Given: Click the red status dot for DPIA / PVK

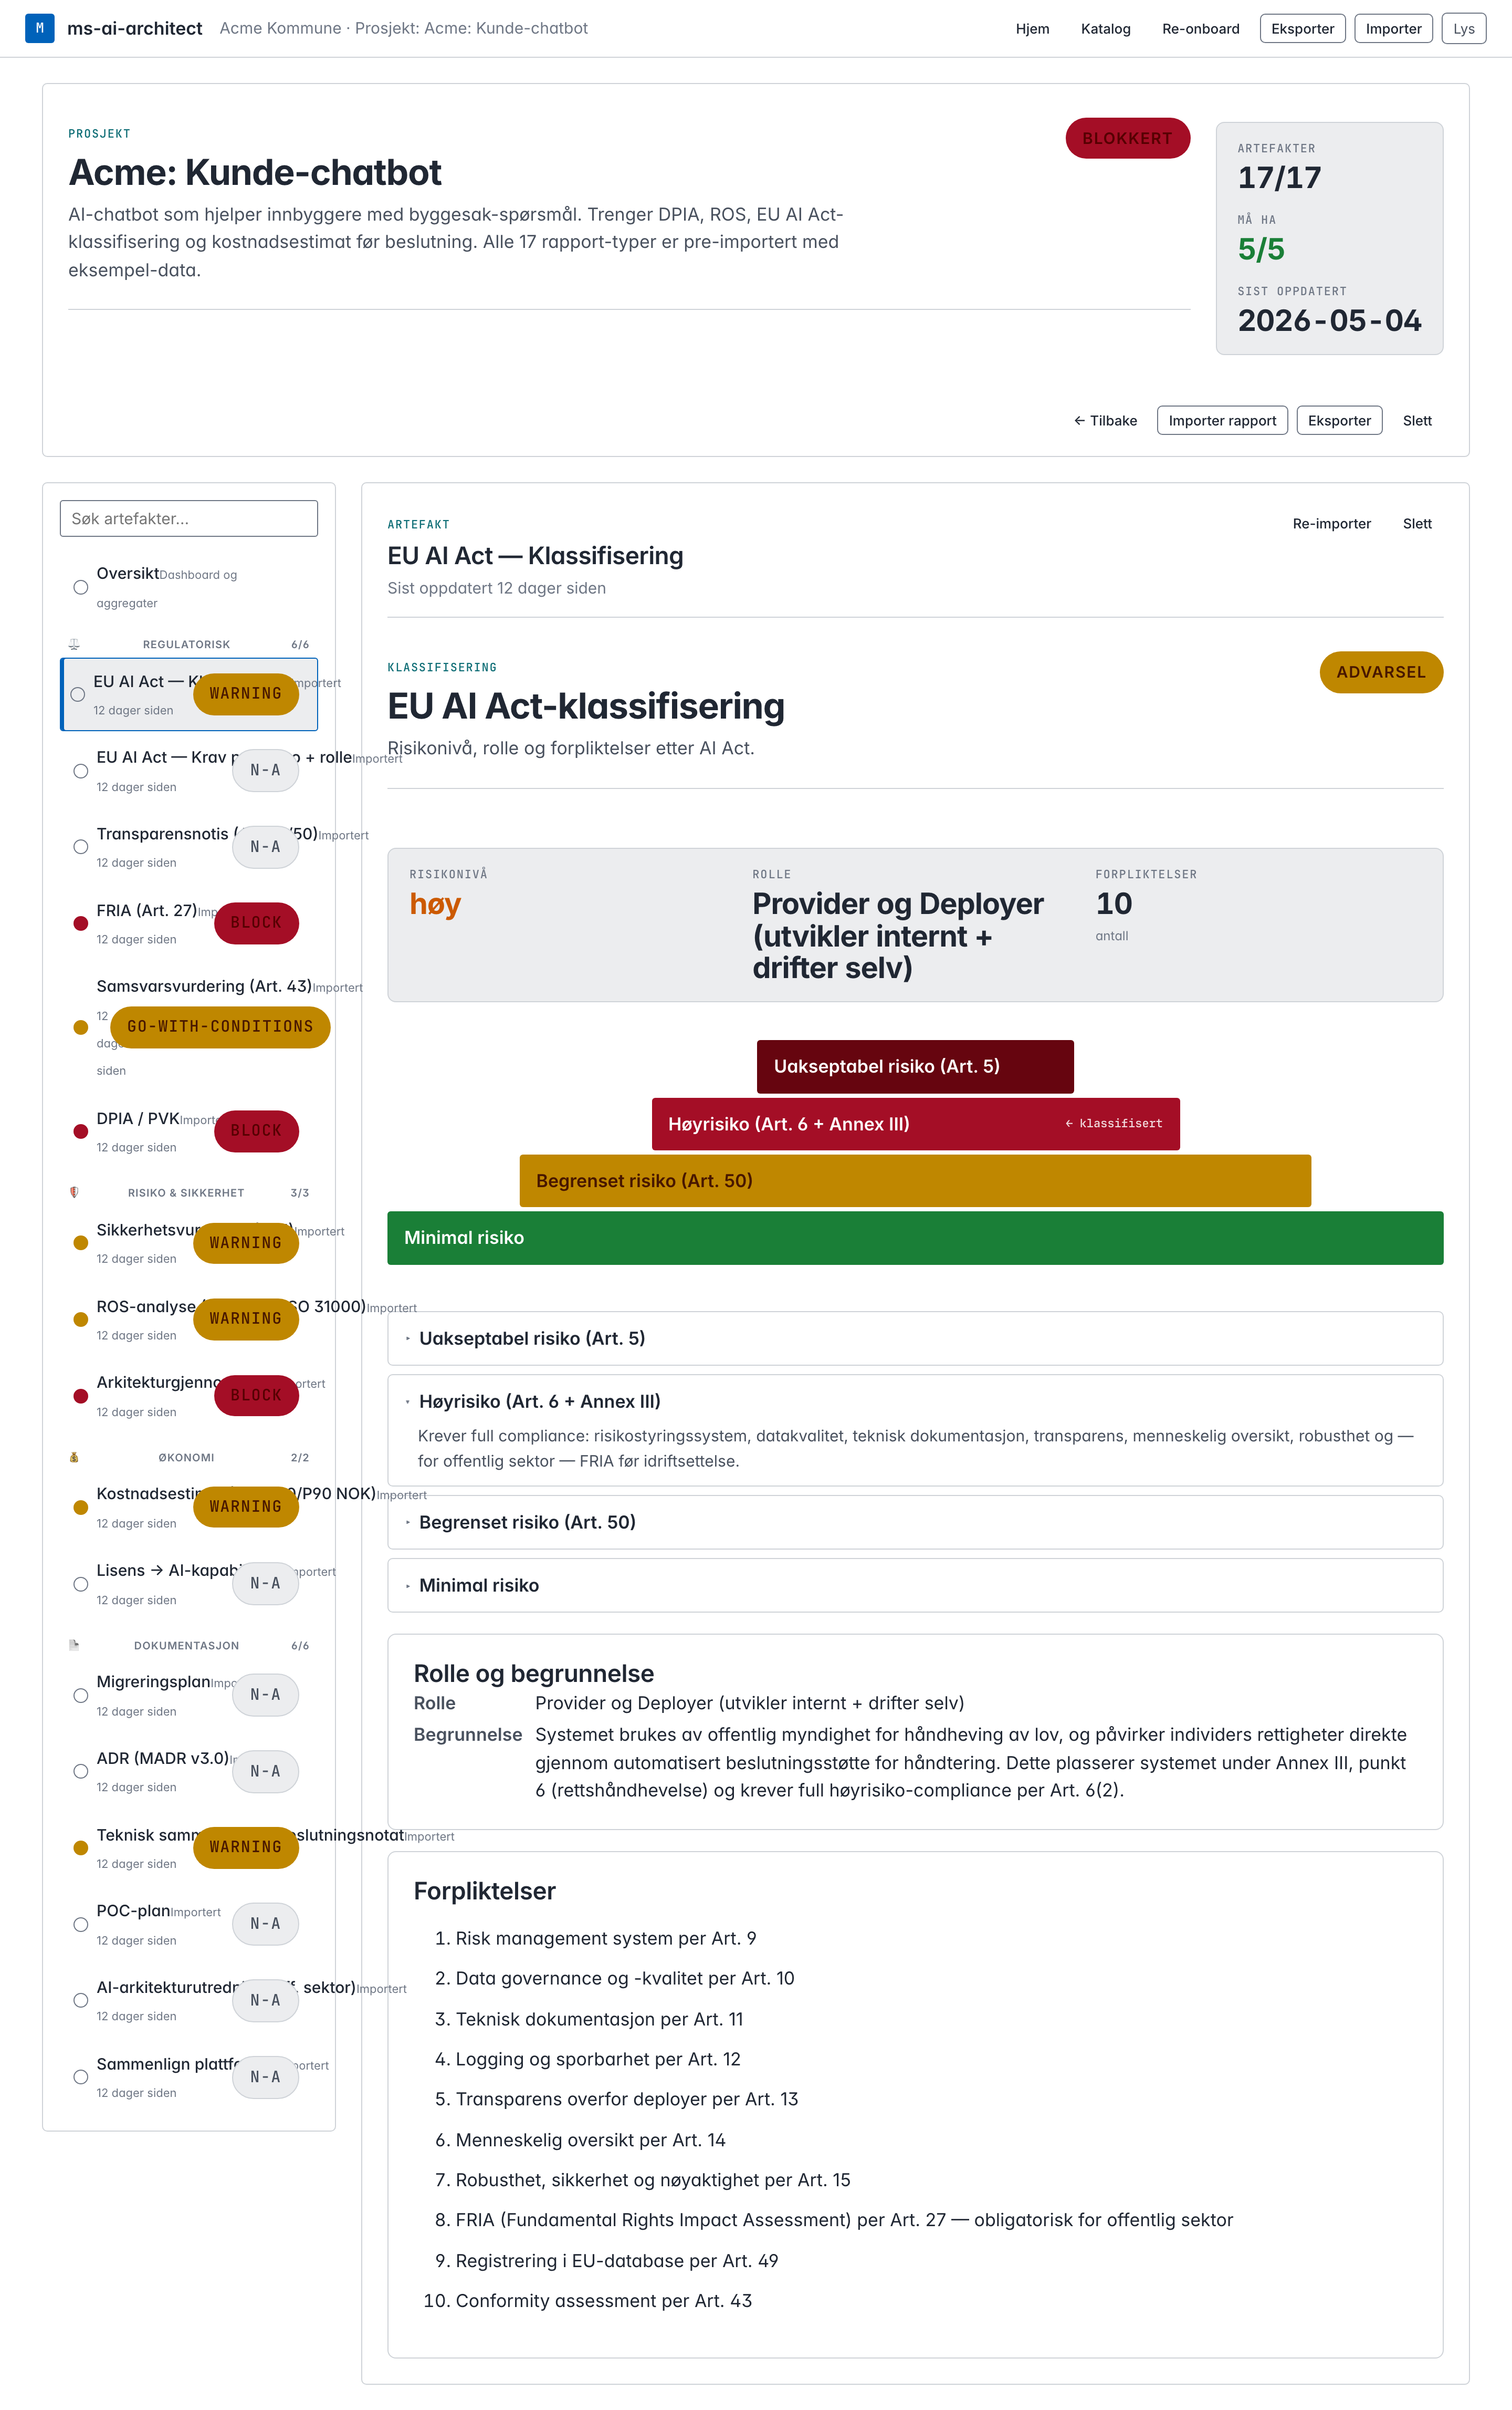Looking at the screenshot, I should 81,1131.
